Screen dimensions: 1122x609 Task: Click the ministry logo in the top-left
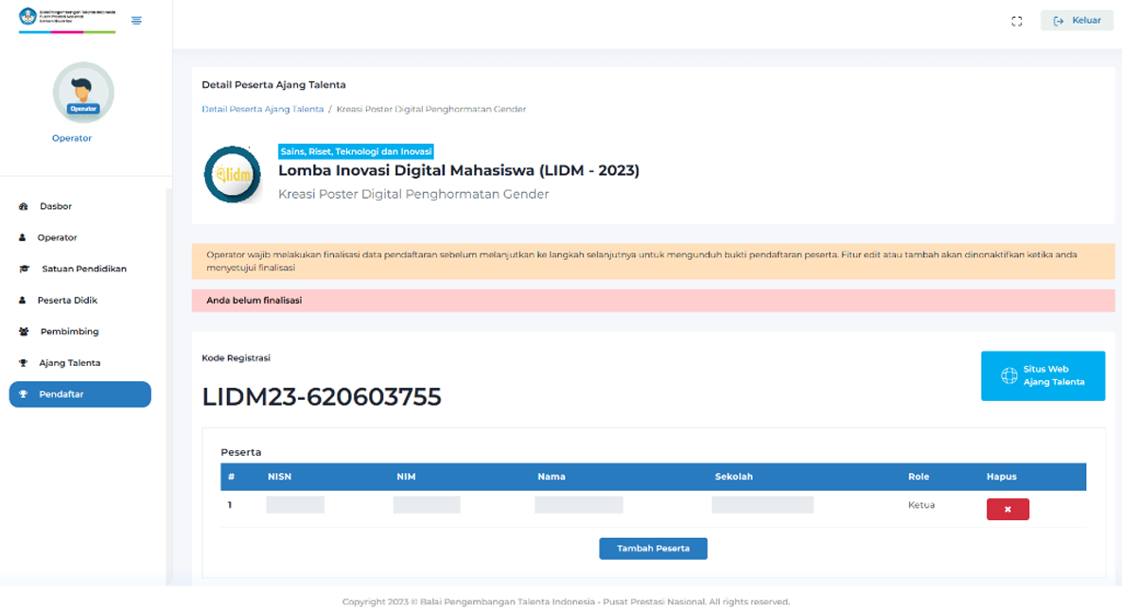[67, 18]
